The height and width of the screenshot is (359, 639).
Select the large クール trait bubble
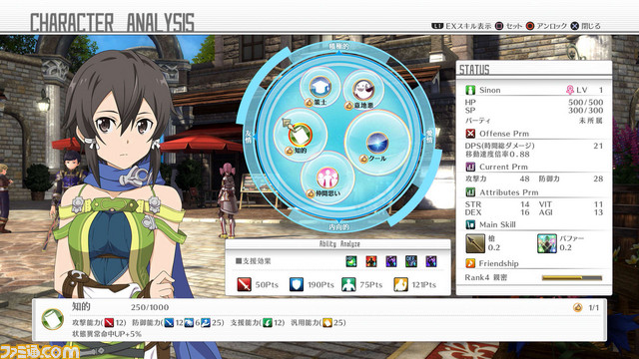click(377, 143)
